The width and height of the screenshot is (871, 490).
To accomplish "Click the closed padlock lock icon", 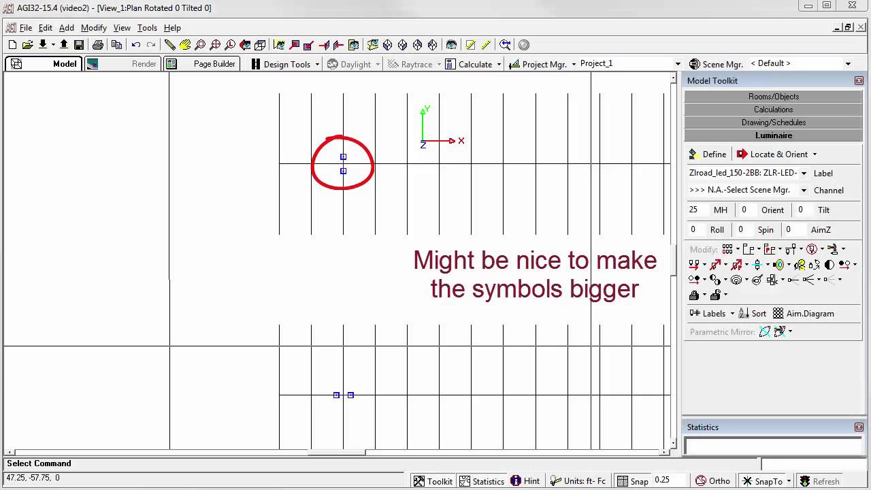I will (x=694, y=295).
